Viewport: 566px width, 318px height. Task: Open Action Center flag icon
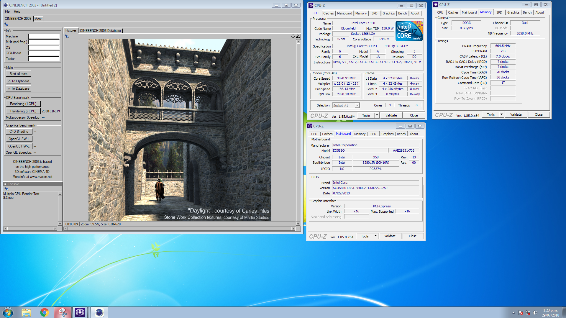coord(521,313)
